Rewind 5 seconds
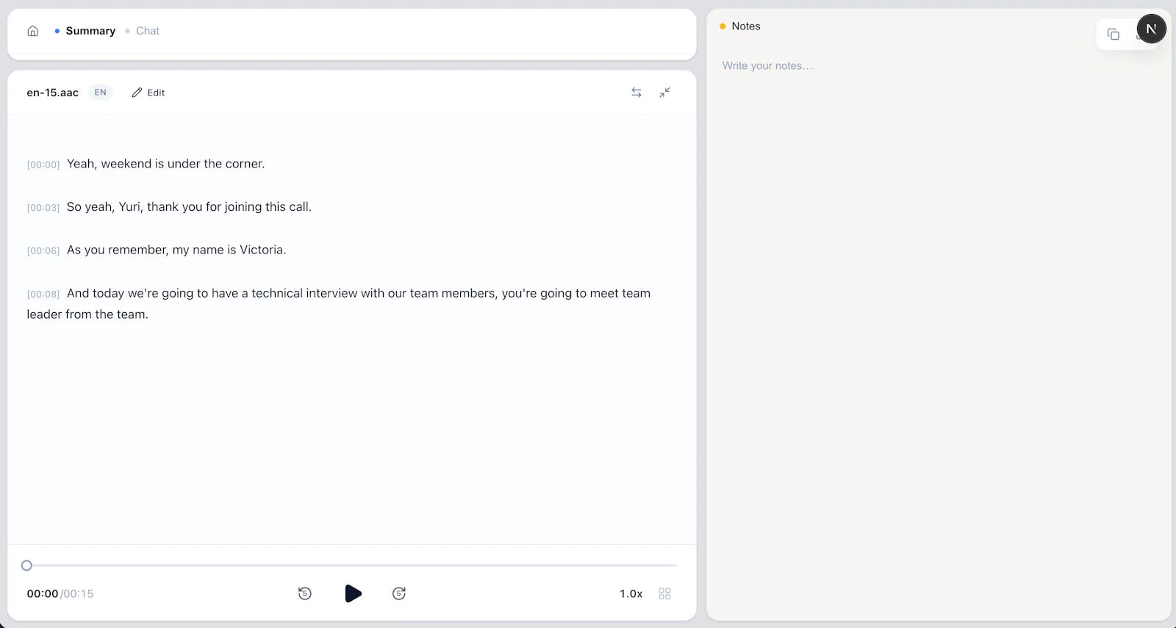1176x628 pixels. coord(305,593)
